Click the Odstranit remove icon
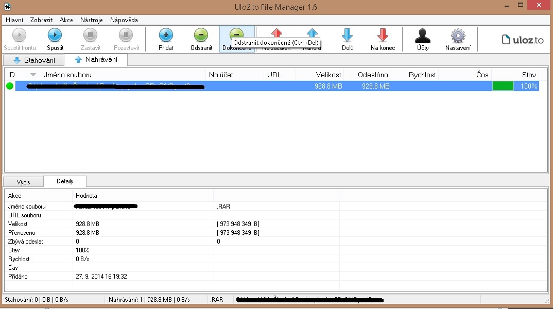This screenshot has height=309, width=553. point(201,35)
